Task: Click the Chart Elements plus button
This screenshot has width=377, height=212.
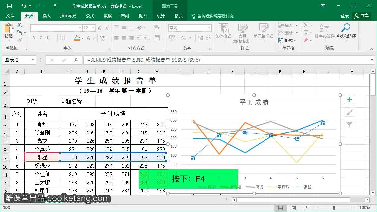Action: pyautogui.click(x=349, y=99)
